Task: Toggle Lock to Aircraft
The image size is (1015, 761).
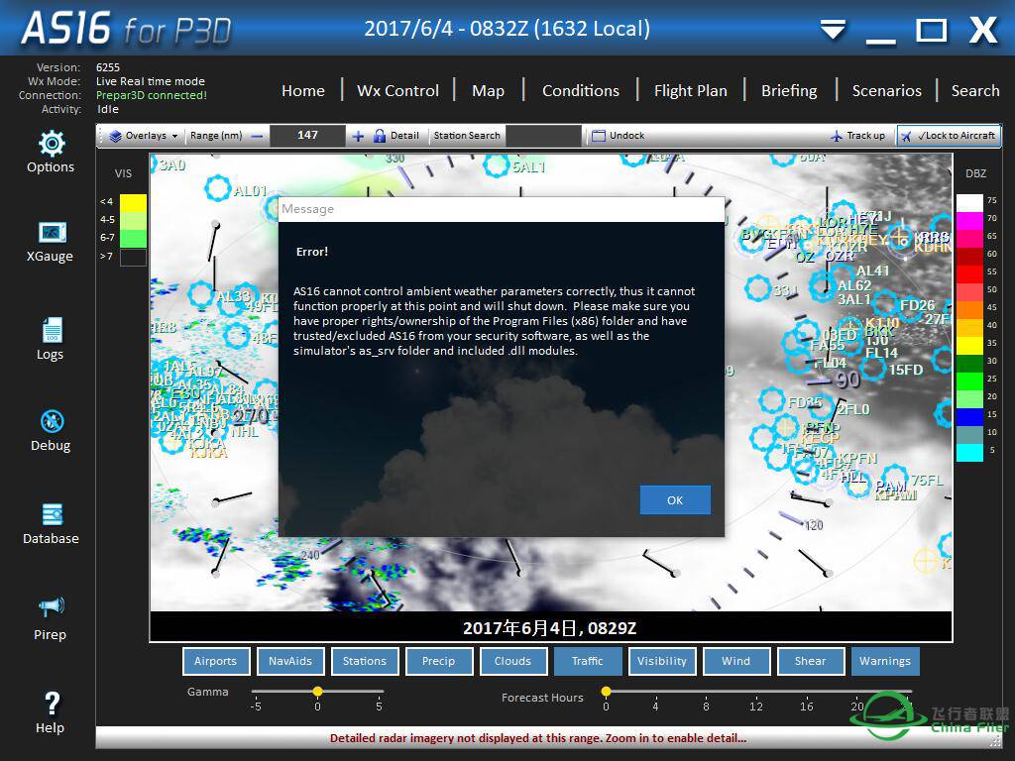Action: [949, 136]
